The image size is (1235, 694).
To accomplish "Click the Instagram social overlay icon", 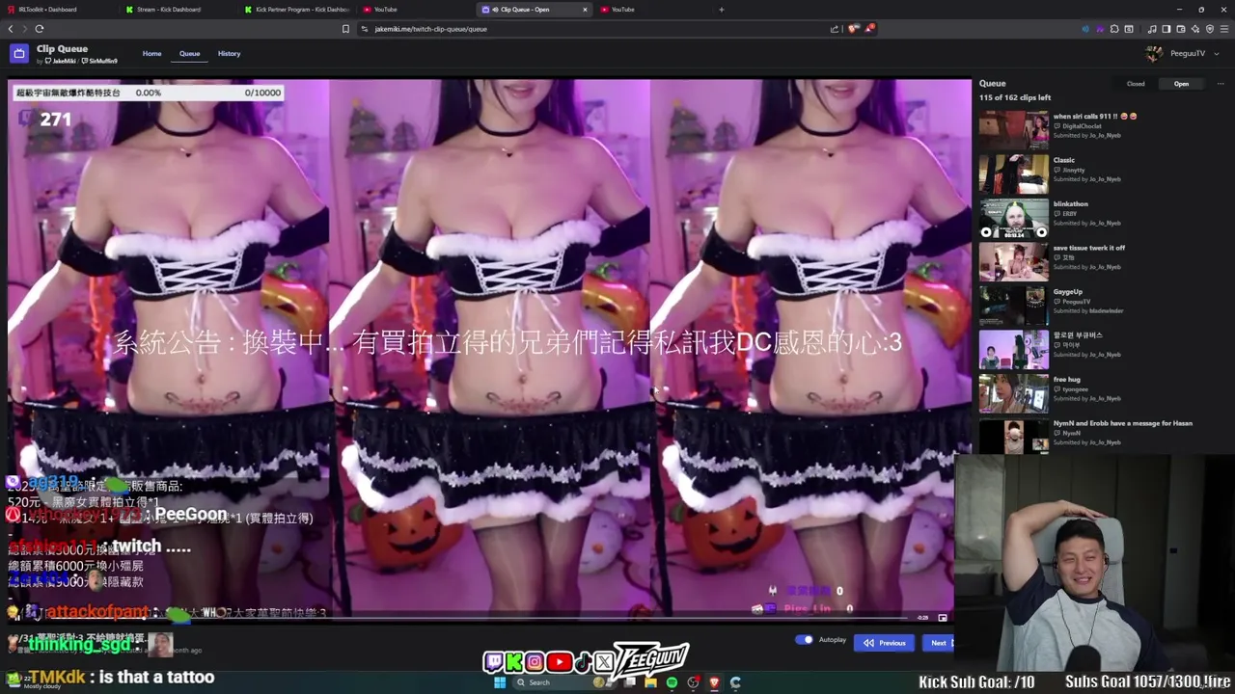I will pos(535,662).
